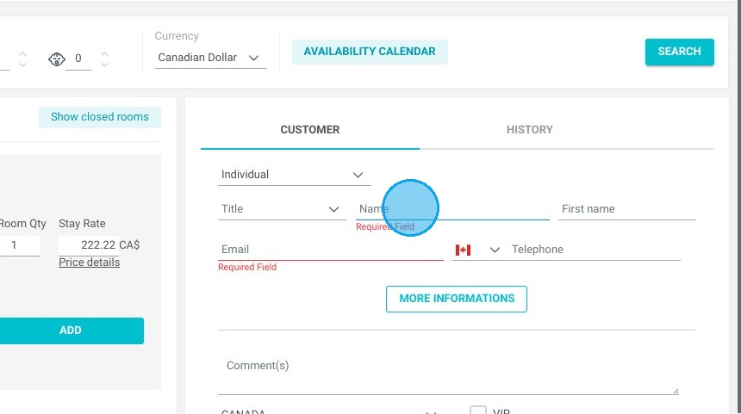Open the Canada flag phone country selector
The image size is (741, 414).
pos(477,250)
